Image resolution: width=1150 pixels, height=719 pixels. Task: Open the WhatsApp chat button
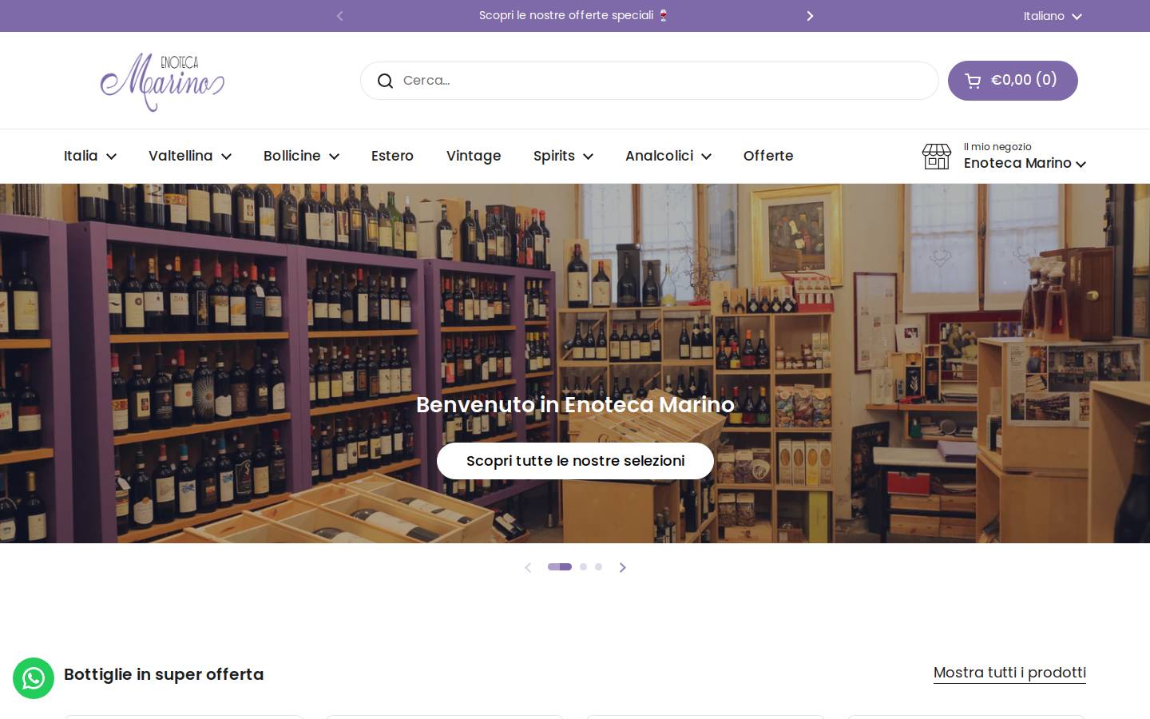coord(34,678)
